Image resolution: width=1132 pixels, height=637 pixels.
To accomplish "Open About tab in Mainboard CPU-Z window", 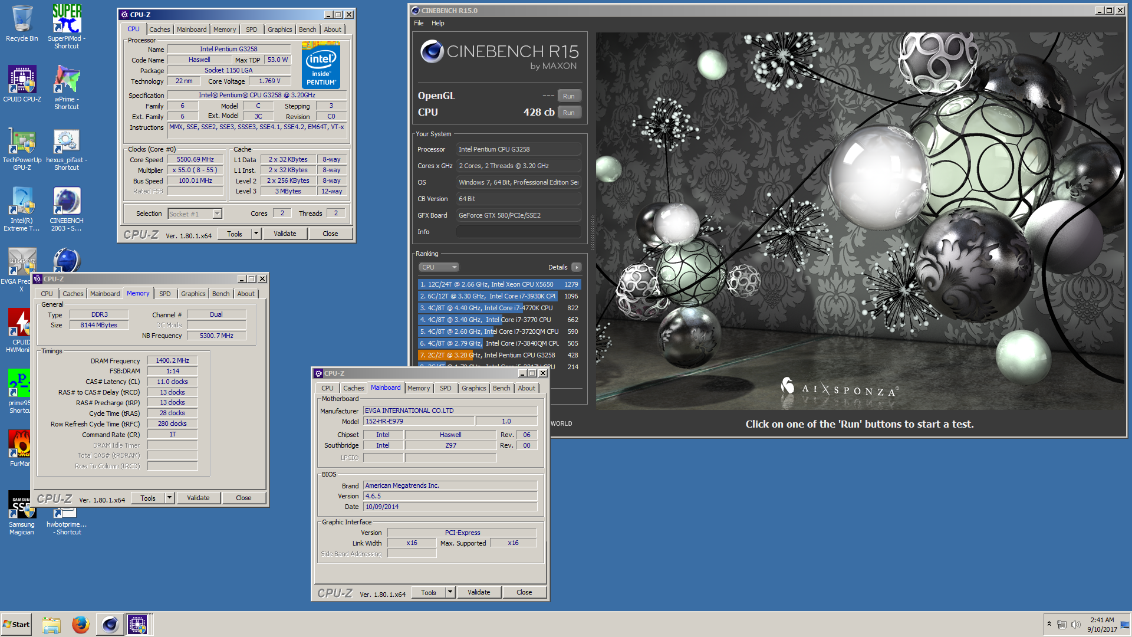I will point(526,388).
